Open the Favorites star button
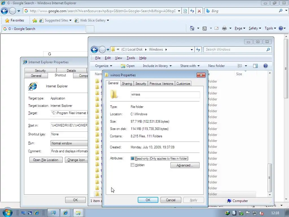The width and height of the screenshot is (289, 217). [x=15, y=20]
